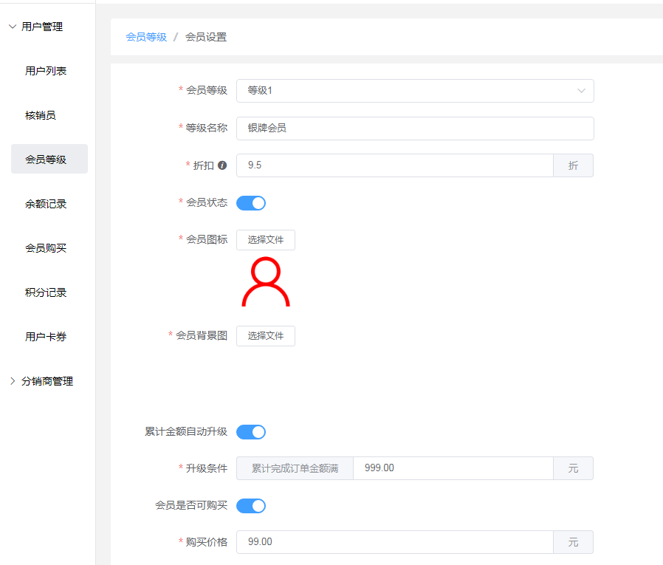
Task: Open 核销员 in the sidebar
Action: tap(41, 115)
